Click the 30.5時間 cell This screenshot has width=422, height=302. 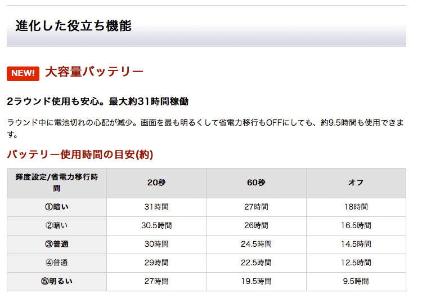156,225
